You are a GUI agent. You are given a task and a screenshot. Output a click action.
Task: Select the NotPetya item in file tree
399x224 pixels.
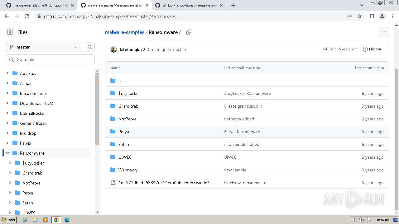31,183
